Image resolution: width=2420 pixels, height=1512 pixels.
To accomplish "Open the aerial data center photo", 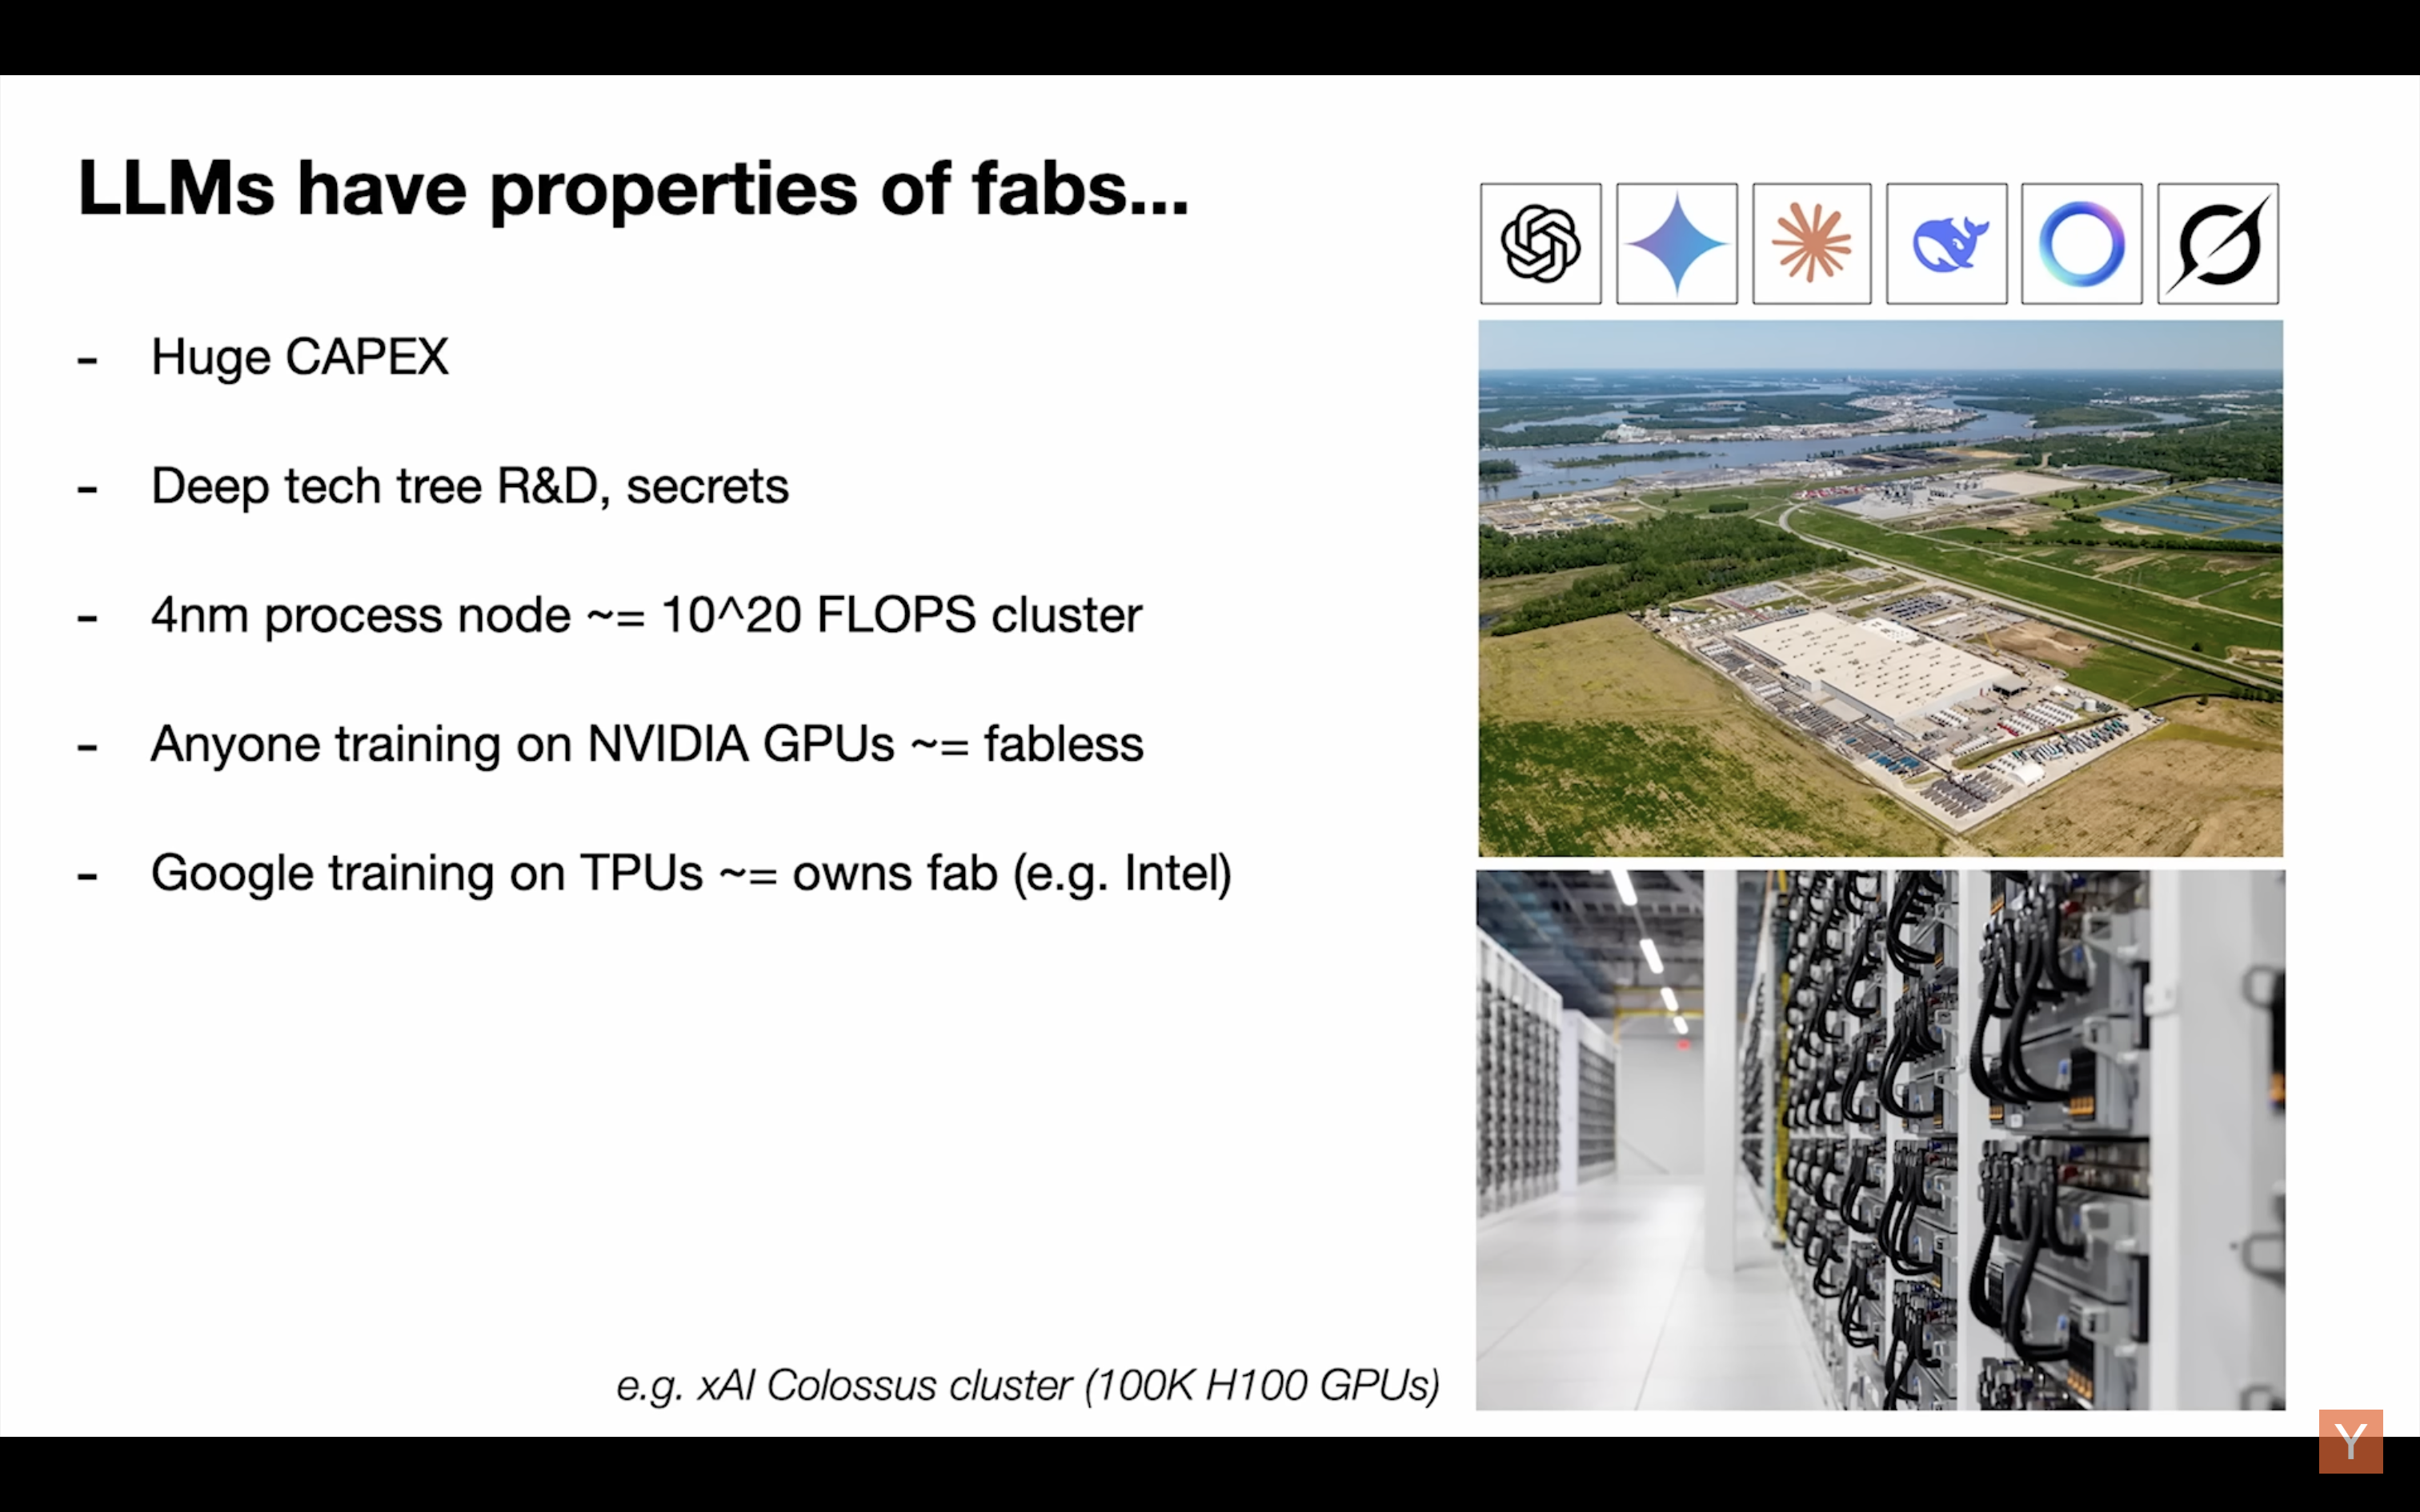I will point(1880,588).
